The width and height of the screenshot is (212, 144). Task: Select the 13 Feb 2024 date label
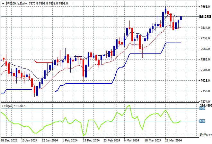click(x=91, y=140)
